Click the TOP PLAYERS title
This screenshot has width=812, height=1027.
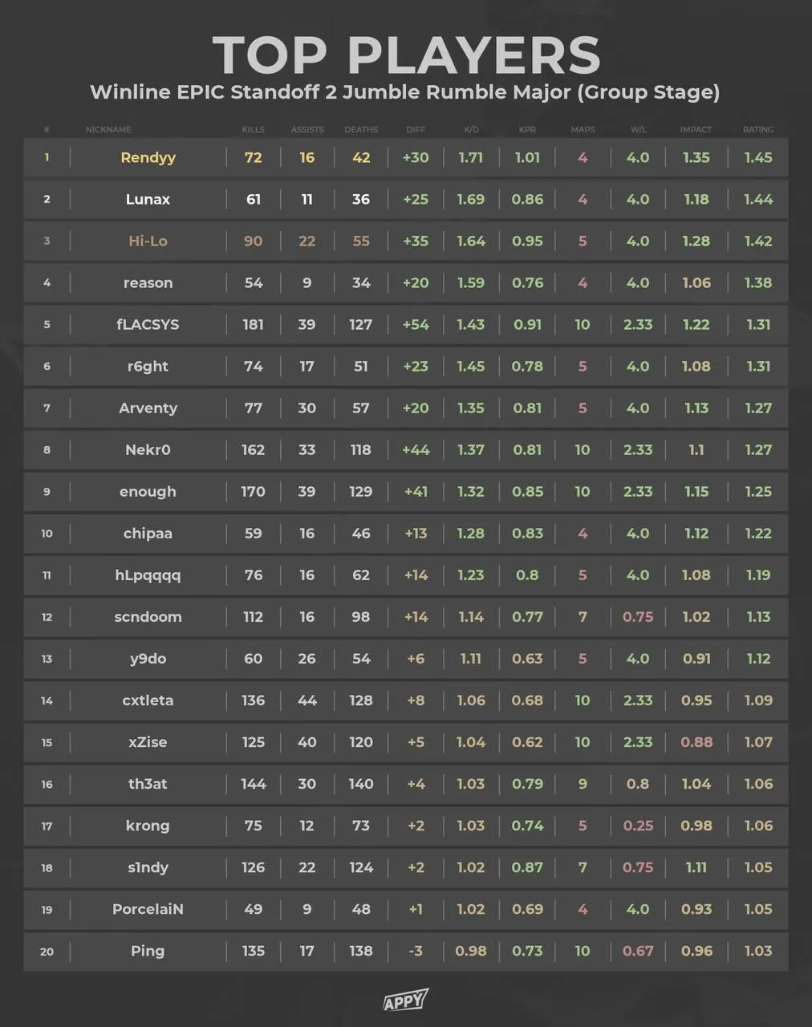click(x=406, y=55)
